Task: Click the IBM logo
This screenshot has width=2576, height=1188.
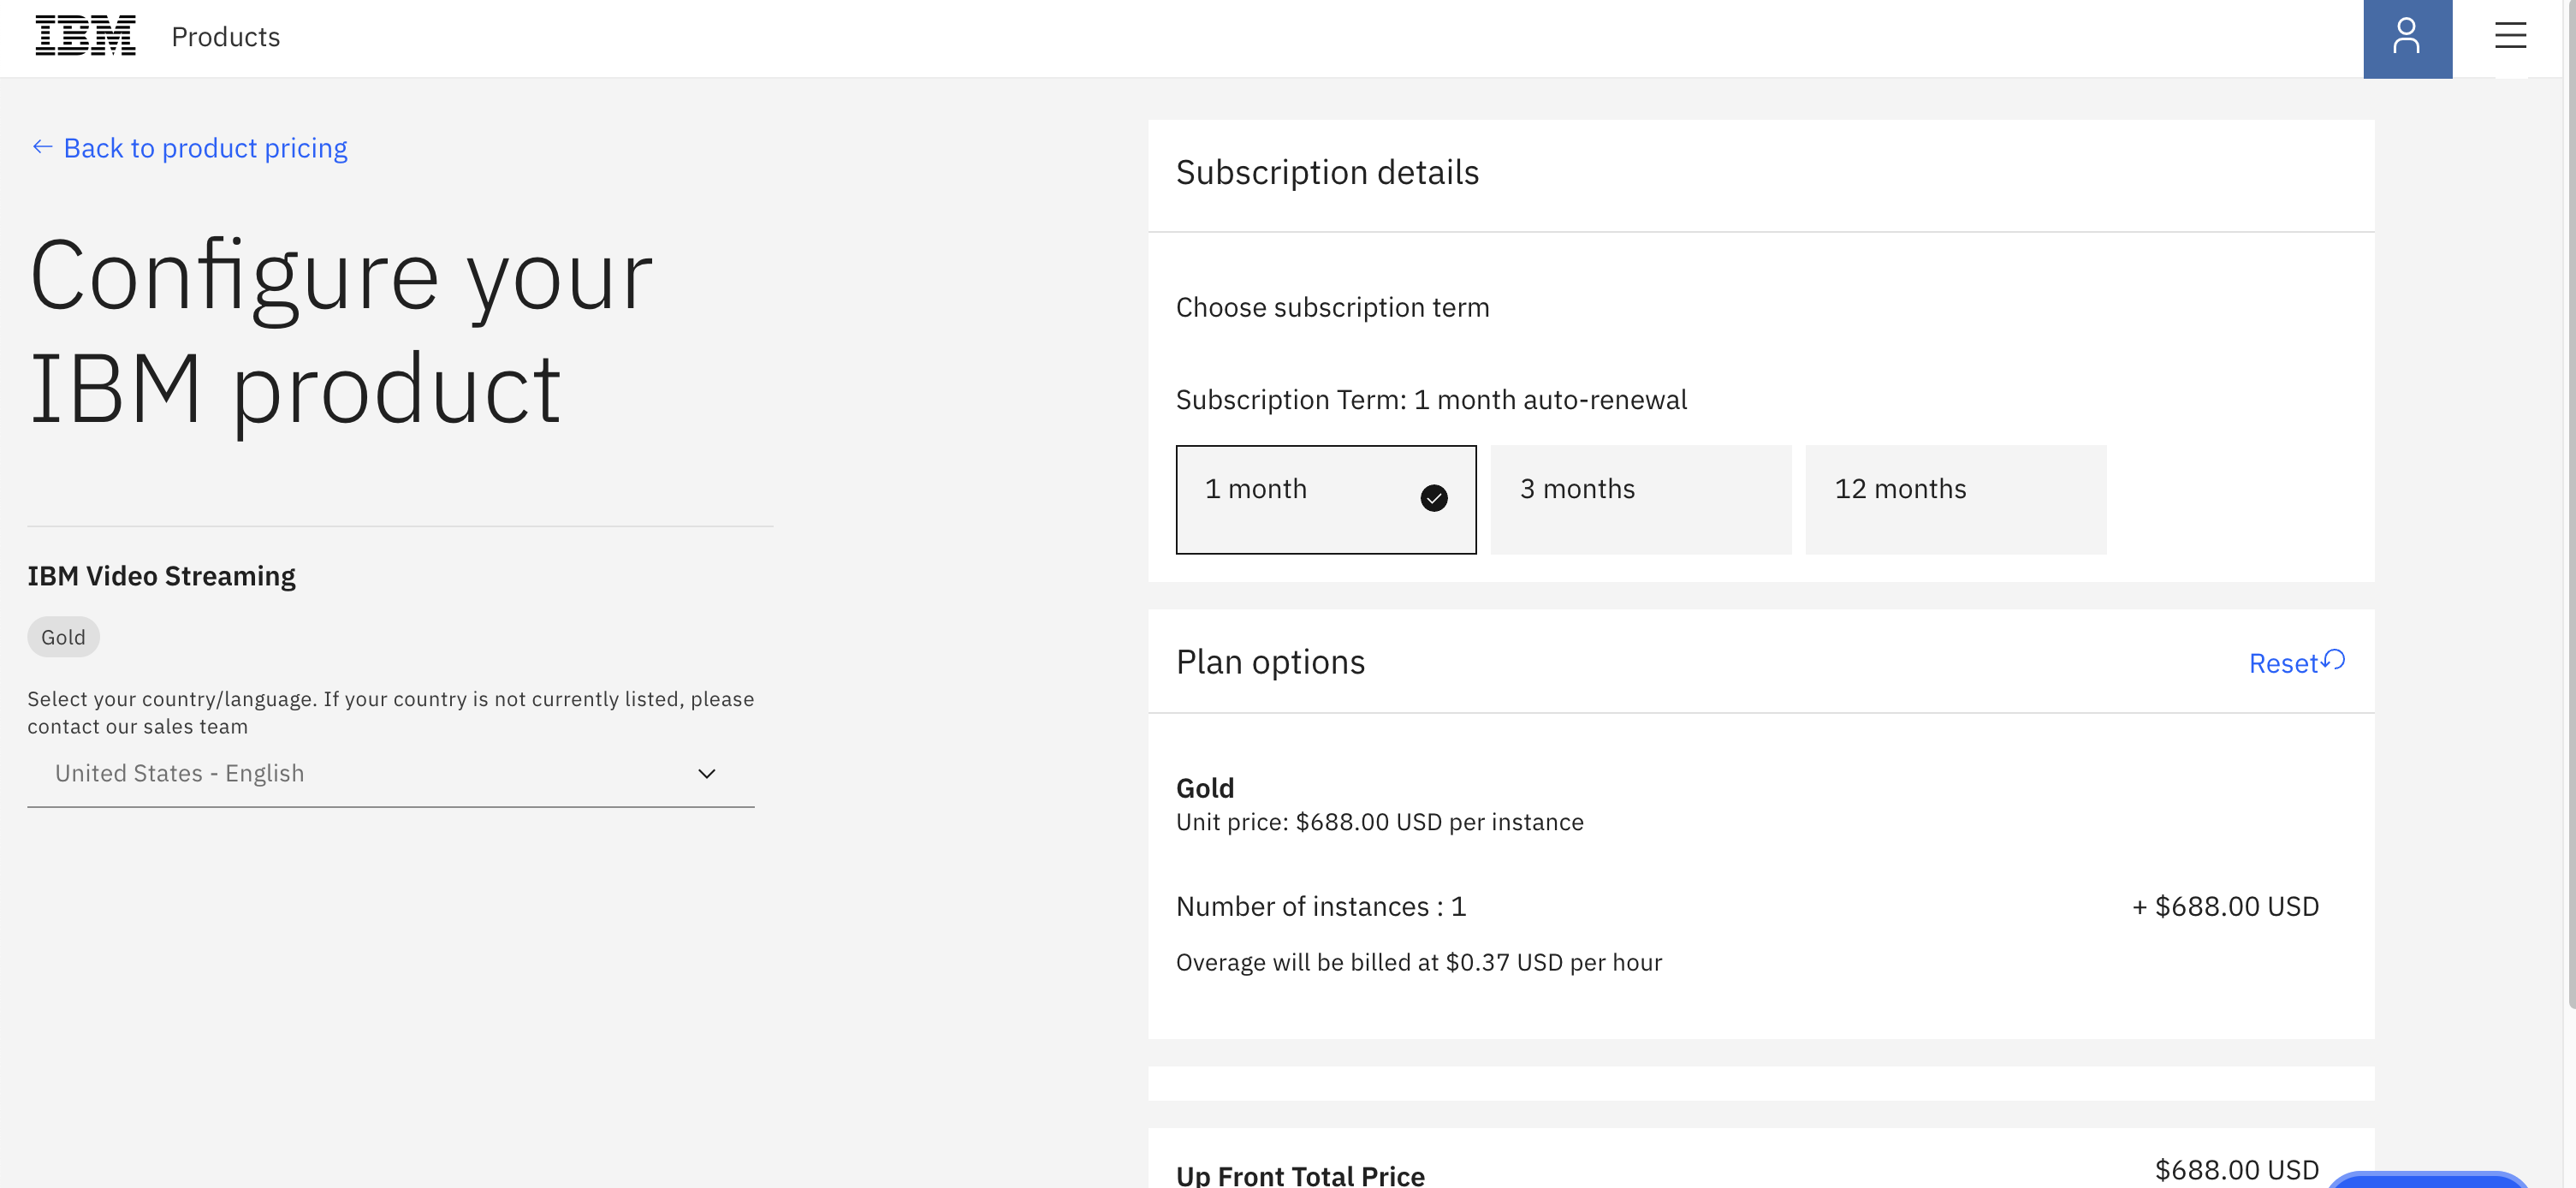Action: click(x=85, y=36)
